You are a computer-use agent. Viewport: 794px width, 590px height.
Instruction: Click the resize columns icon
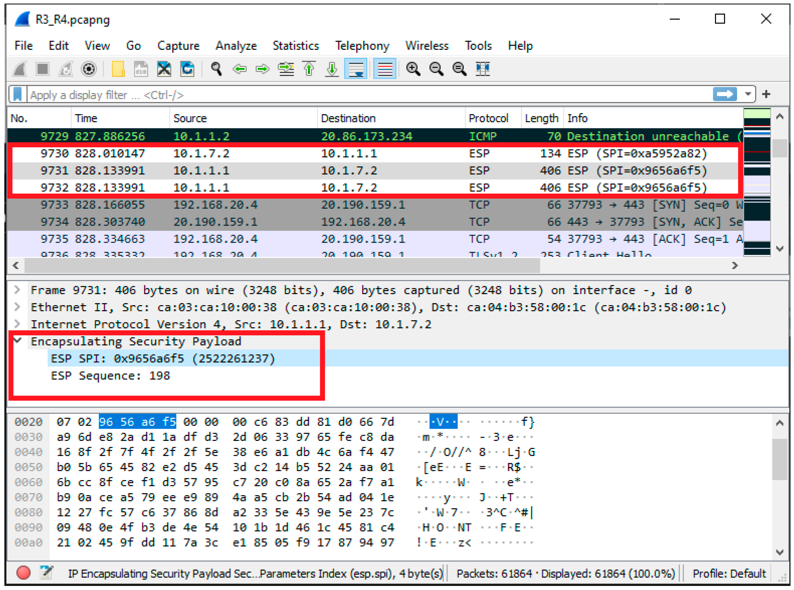click(x=482, y=69)
